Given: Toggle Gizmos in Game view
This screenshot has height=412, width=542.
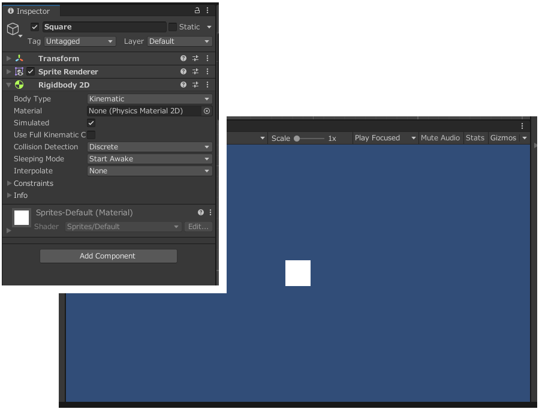Looking at the screenshot, I should tap(503, 138).
